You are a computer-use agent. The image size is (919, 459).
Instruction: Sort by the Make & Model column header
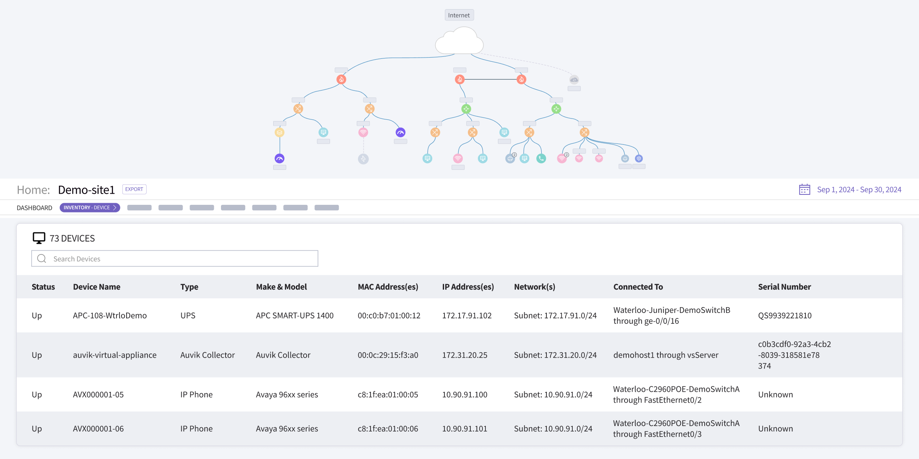pos(281,287)
